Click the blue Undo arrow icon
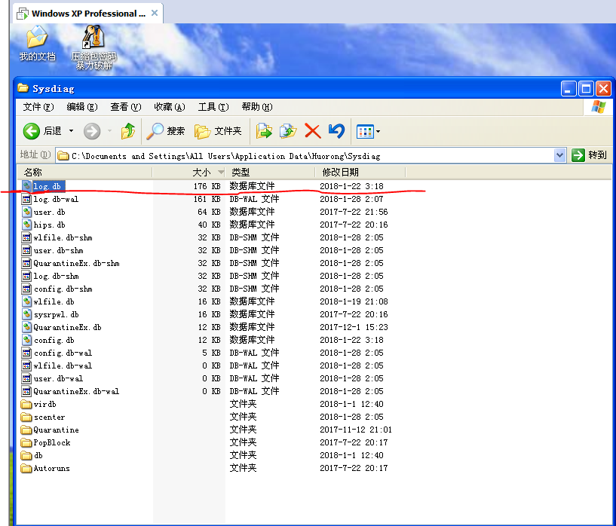 [337, 131]
